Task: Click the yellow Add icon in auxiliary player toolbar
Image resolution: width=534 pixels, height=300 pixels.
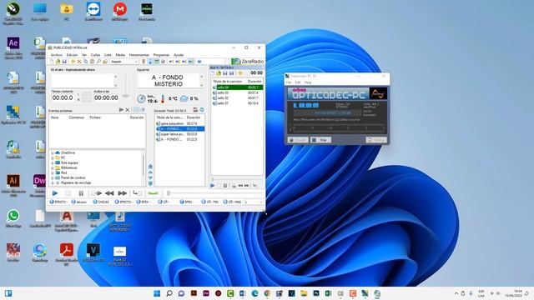Action: (240, 73)
